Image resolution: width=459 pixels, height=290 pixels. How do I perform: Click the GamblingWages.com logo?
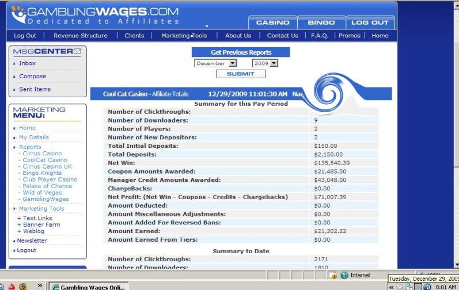point(95,14)
